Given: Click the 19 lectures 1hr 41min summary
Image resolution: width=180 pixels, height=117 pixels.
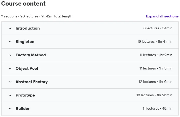Looking at the screenshot, I should [155, 41].
